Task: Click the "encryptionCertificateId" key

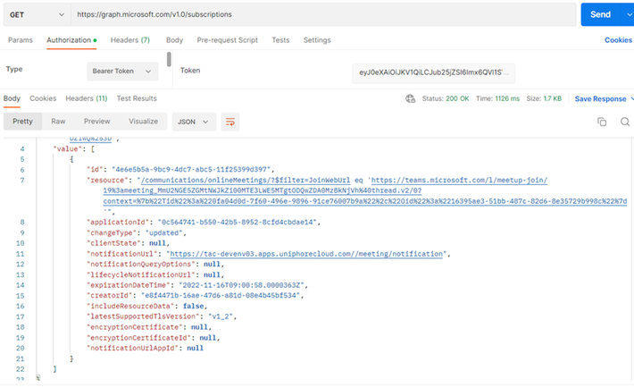Action: click(138, 338)
